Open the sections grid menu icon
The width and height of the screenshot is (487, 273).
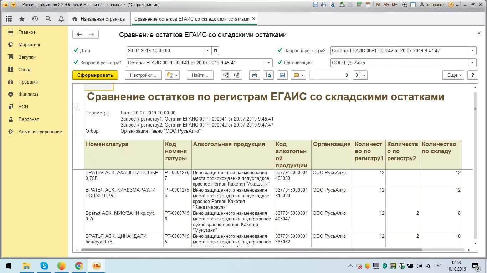[9, 19]
